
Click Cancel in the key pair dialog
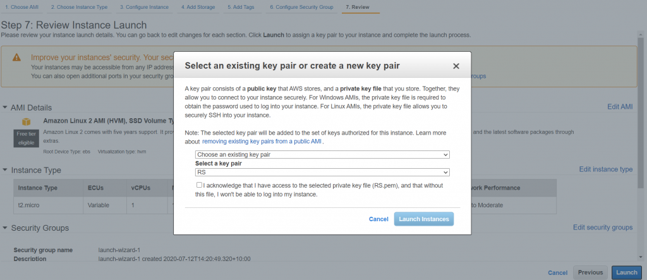pos(378,219)
